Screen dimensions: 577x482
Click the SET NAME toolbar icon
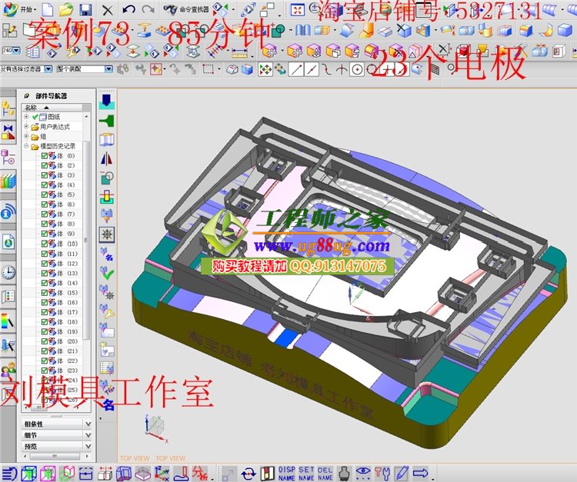pyautogui.click(x=306, y=473)
